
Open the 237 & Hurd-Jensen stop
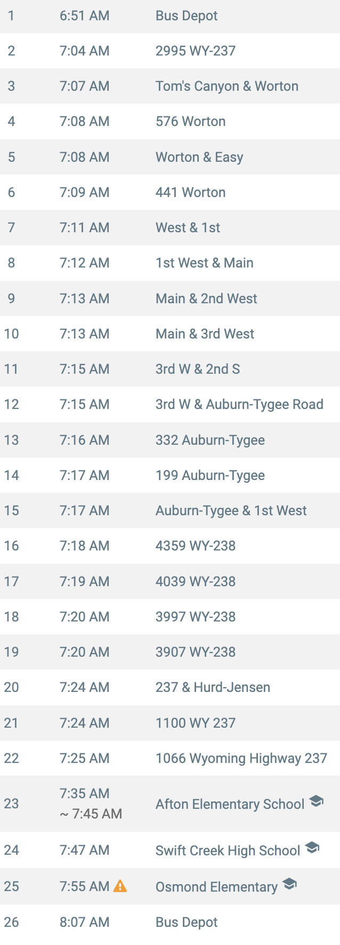point(170,687)
